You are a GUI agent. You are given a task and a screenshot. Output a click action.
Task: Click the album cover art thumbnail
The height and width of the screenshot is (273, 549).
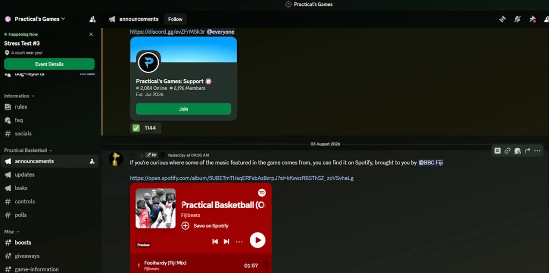point(155,208)
